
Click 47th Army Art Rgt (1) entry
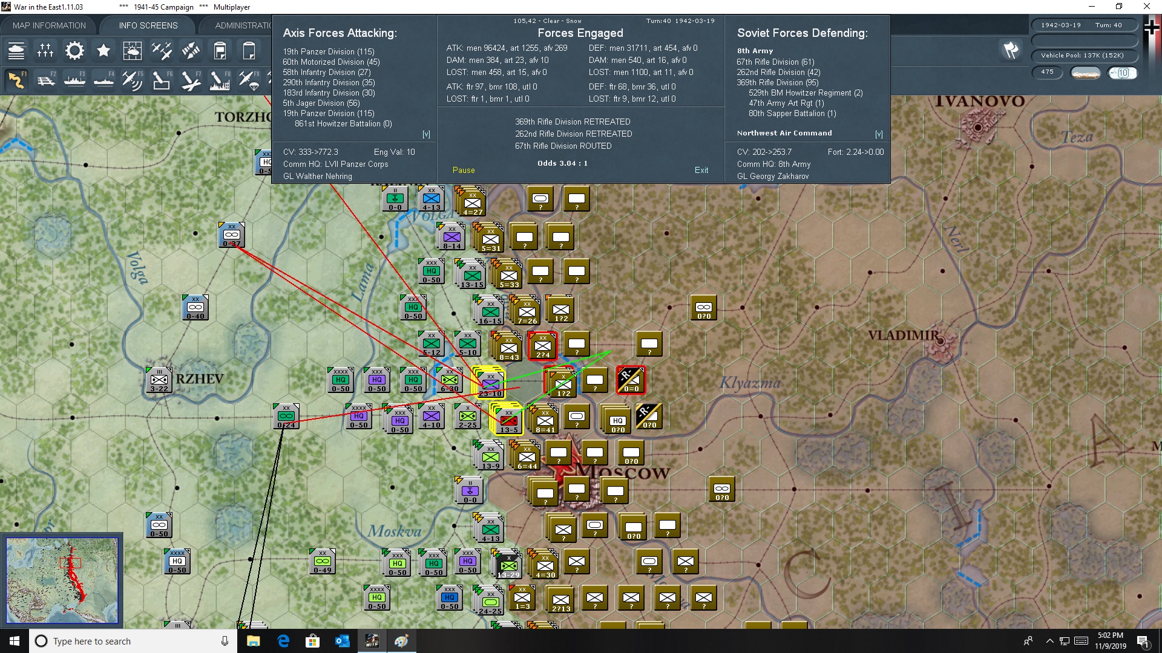pyautogui.click(x=786, y=103)
